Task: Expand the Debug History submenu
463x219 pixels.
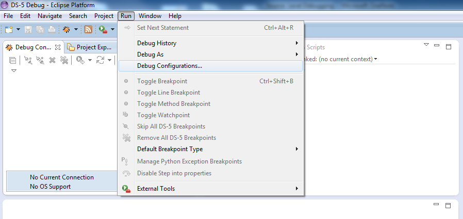Action: (156, 43)
